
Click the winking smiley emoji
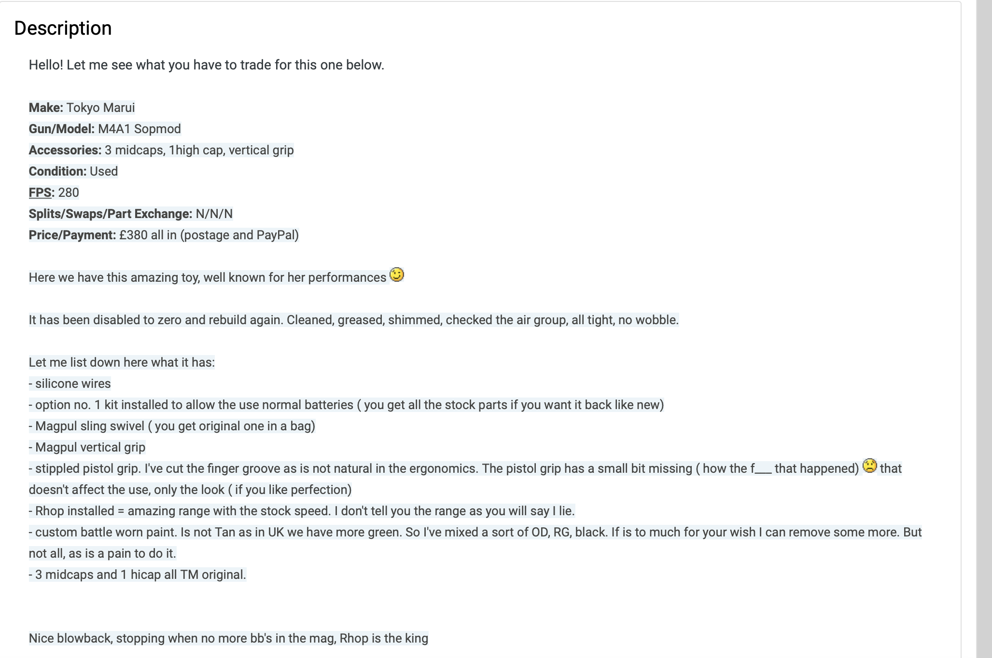(x=396, y=275)
